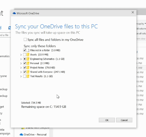Click the Engineering Schematics folder icon
The height and width of the screenshot is (137, 146).
click(x=28, y=59)
